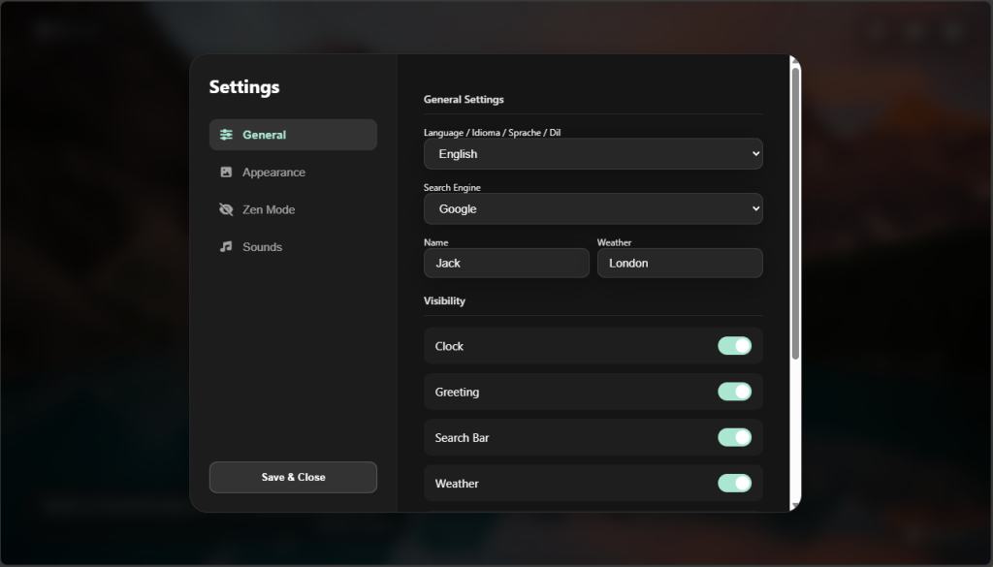Click the crossed-out eye Zen Mode icon

[x=226, y=209]
